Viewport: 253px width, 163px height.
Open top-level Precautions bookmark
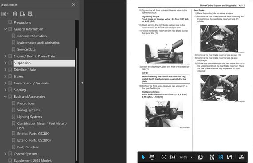(22, 23)
